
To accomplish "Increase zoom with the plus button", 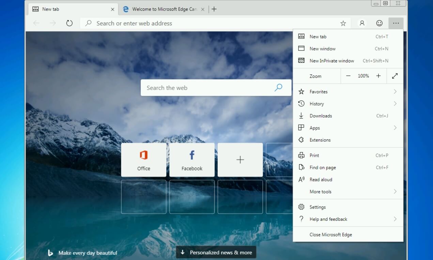I will click(378, 76).
